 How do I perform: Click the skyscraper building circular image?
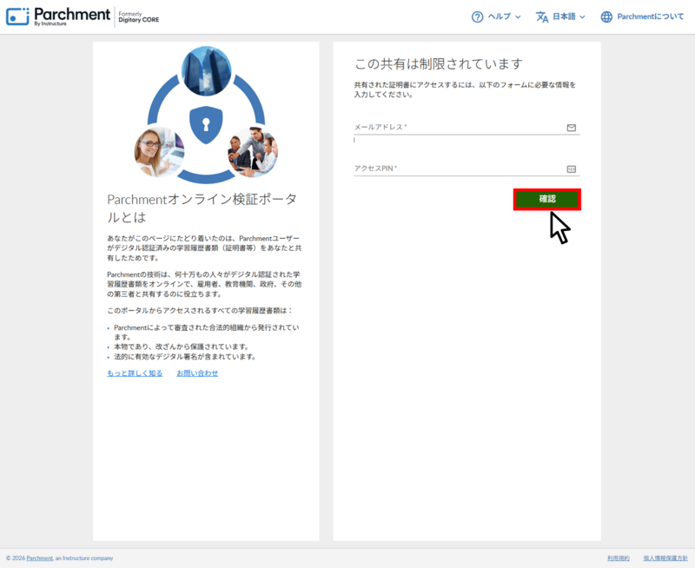click(206, 71)
